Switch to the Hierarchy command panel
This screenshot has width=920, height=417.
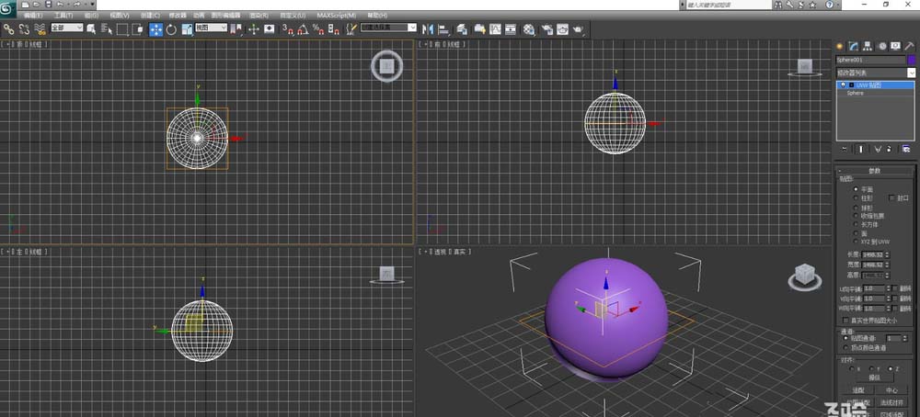click(x=867, y=46)
